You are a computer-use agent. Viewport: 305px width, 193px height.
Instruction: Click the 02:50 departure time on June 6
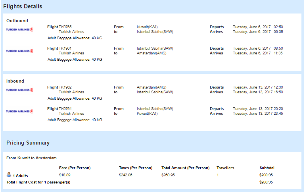click(278, 27)
